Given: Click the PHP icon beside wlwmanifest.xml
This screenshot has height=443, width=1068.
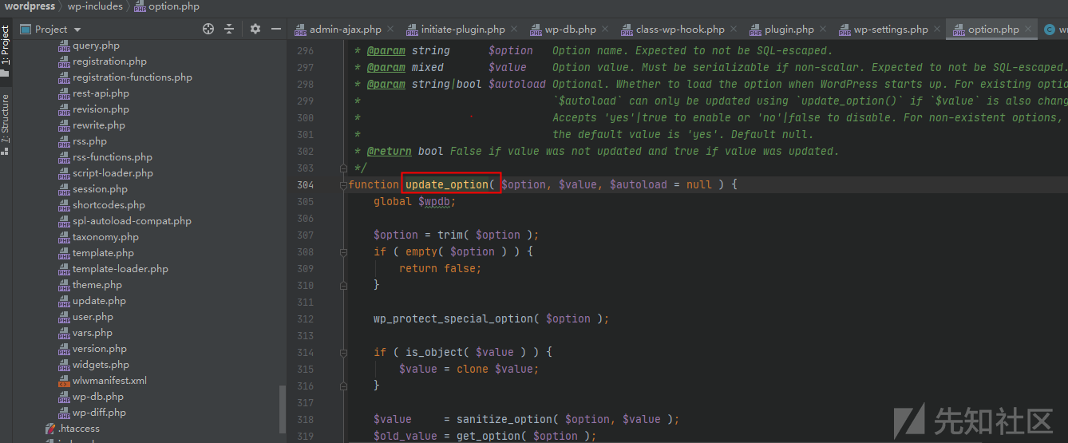Looking at the screenshot, I should (x=64, y=381).
